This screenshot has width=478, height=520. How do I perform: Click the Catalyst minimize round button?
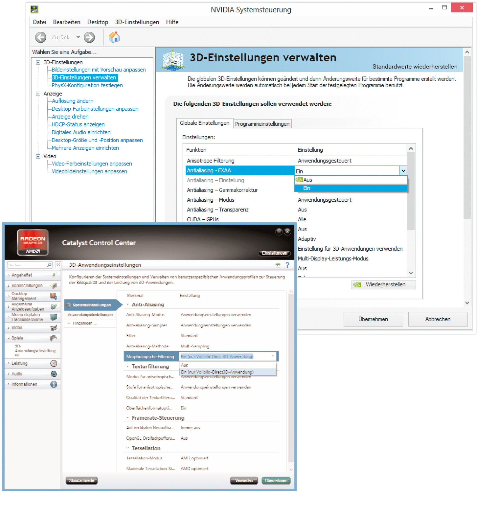279,231
